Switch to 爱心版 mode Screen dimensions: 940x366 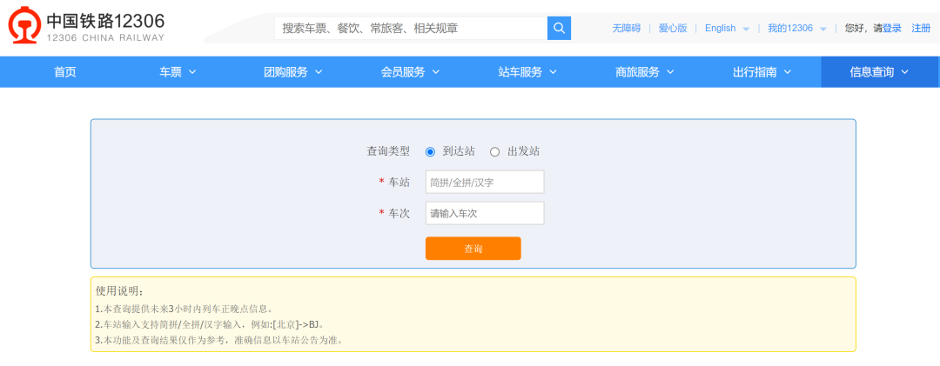(x=672, y=28)
